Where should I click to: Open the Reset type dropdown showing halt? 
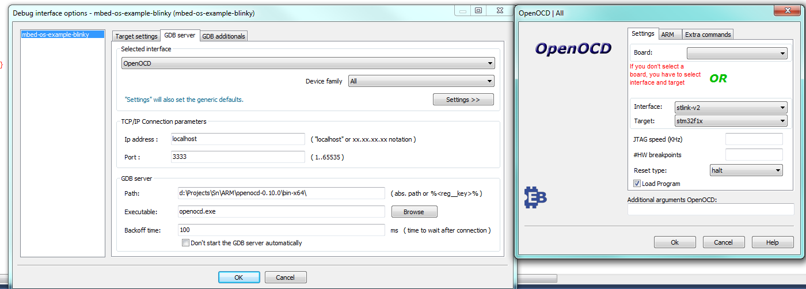(x=746, y=170)
